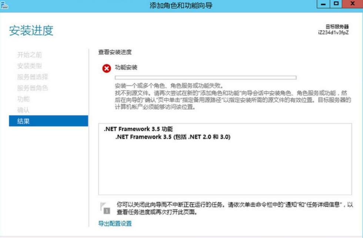The image size is (363, 238).
Task: Minimize the wizard window
Action: (x=323, y=4)
